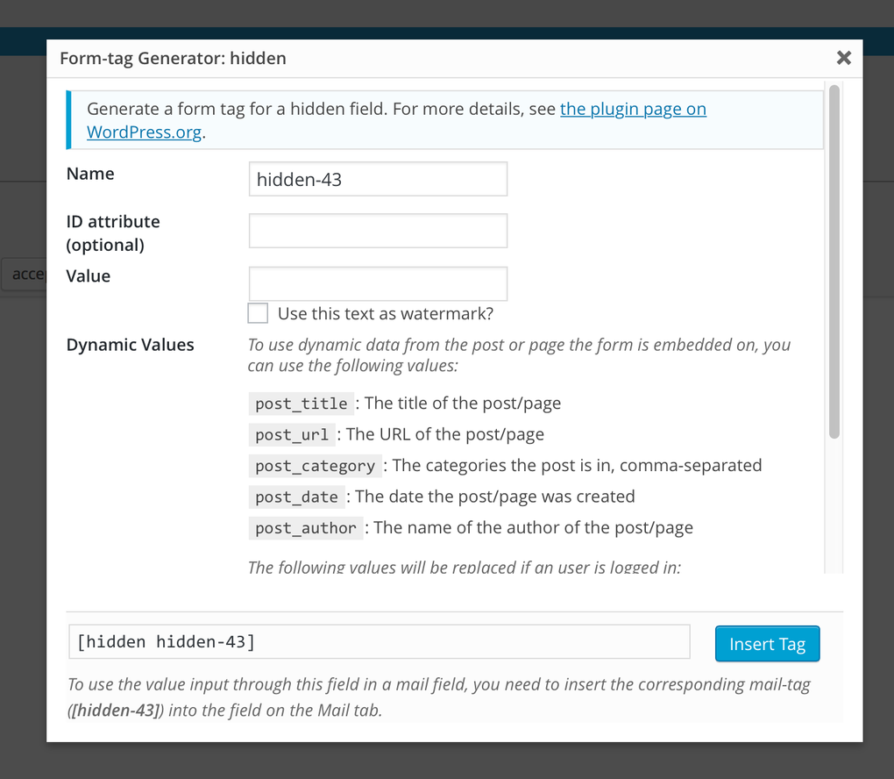
Task: Close the Form-tag Generator dialog
Action: tap(843, 58)
